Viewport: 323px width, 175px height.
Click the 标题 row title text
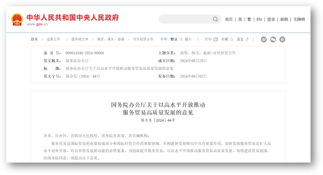pos(119,69)
